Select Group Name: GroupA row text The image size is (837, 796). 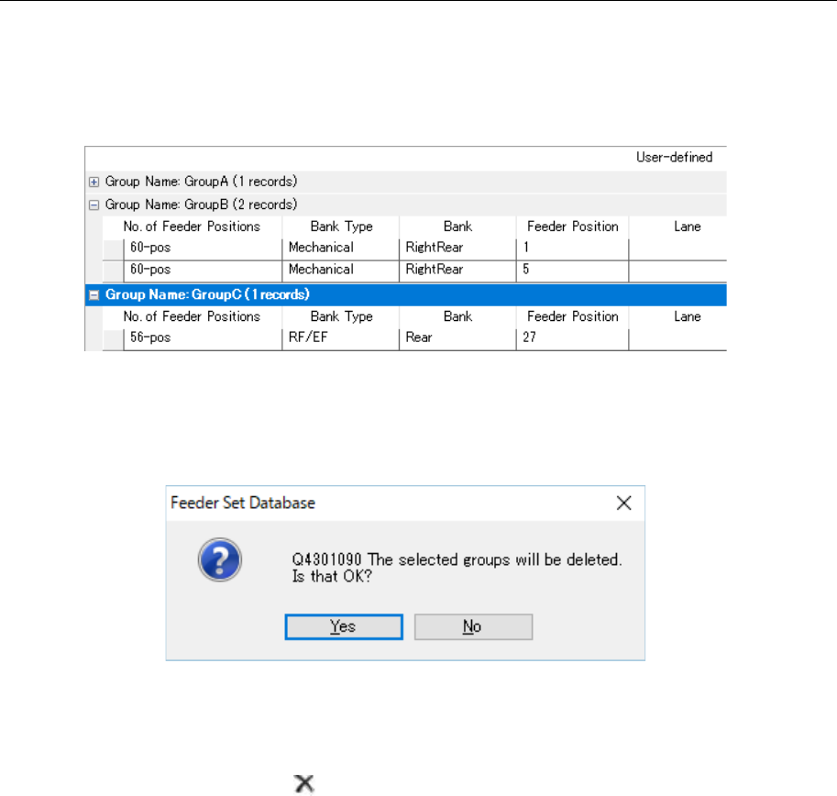coord(201,182)
